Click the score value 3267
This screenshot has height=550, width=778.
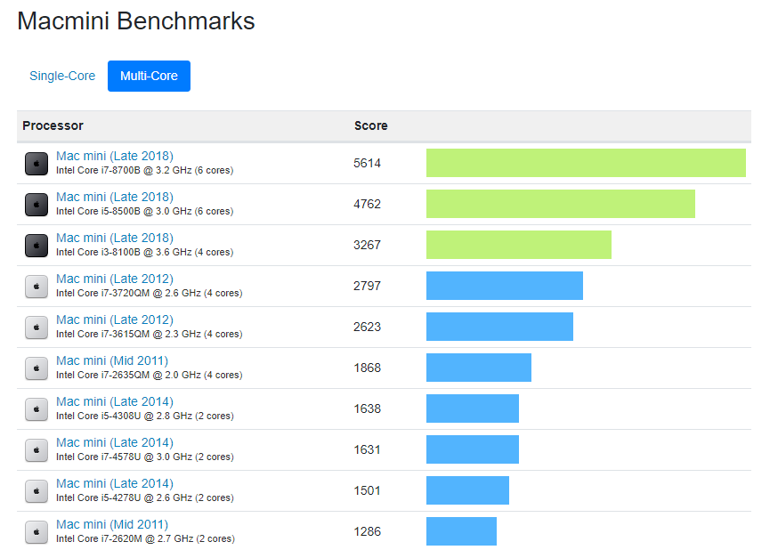tap(367, 245)
